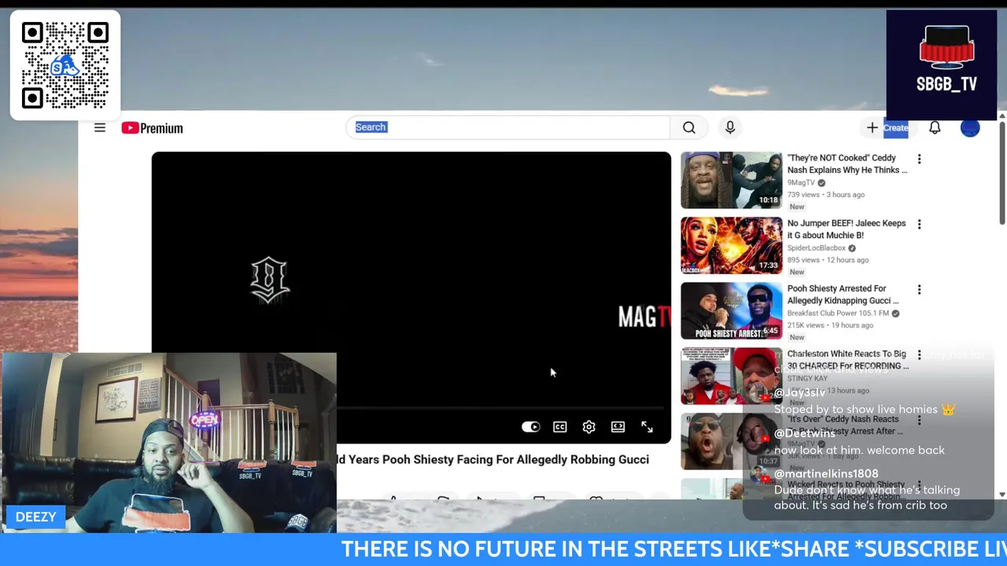Open 'No Jumper BEEF!' video thumbnail

click(x=732, y=245)
